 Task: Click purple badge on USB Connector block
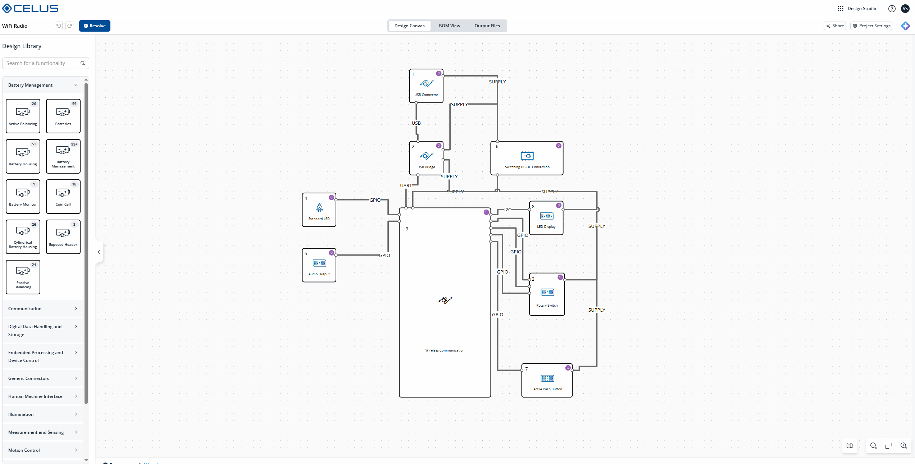(x=438, y=74)
